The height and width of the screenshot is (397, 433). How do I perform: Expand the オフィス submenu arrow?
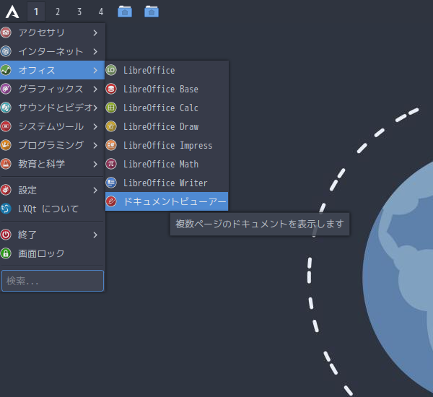(95, 71)
